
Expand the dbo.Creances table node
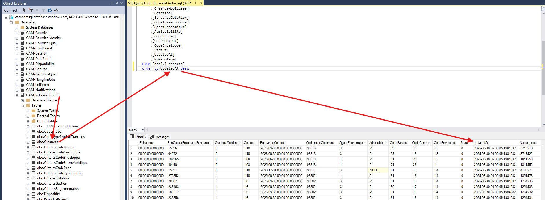[28, 142]
